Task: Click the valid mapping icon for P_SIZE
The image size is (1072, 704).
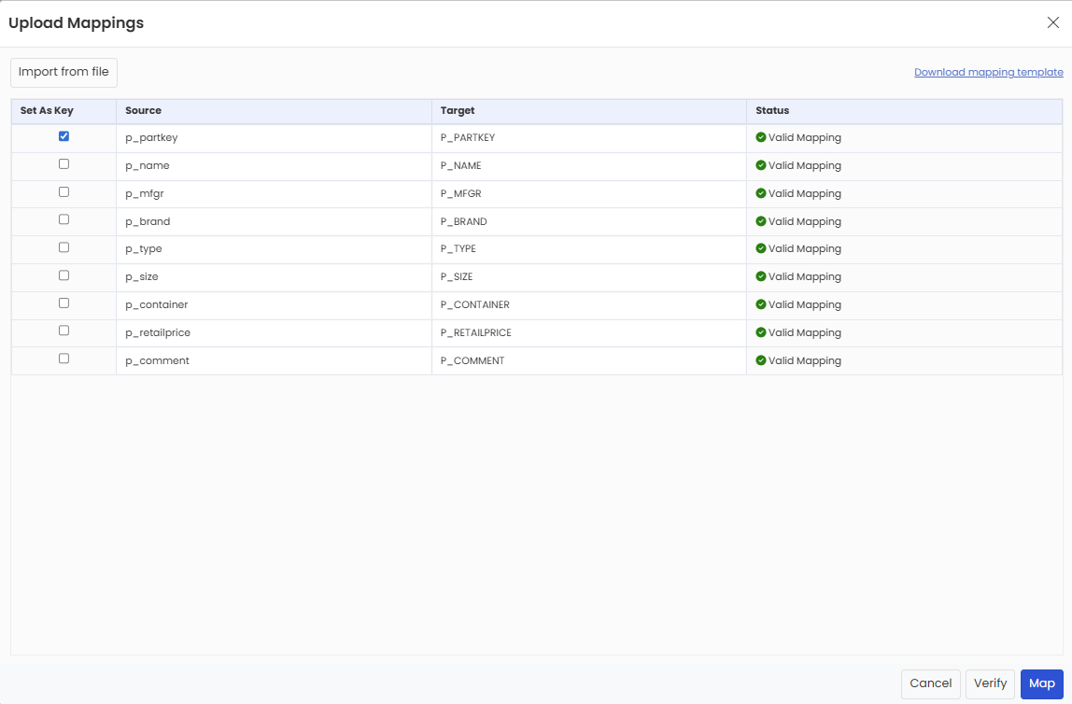Action: point(761,276)
